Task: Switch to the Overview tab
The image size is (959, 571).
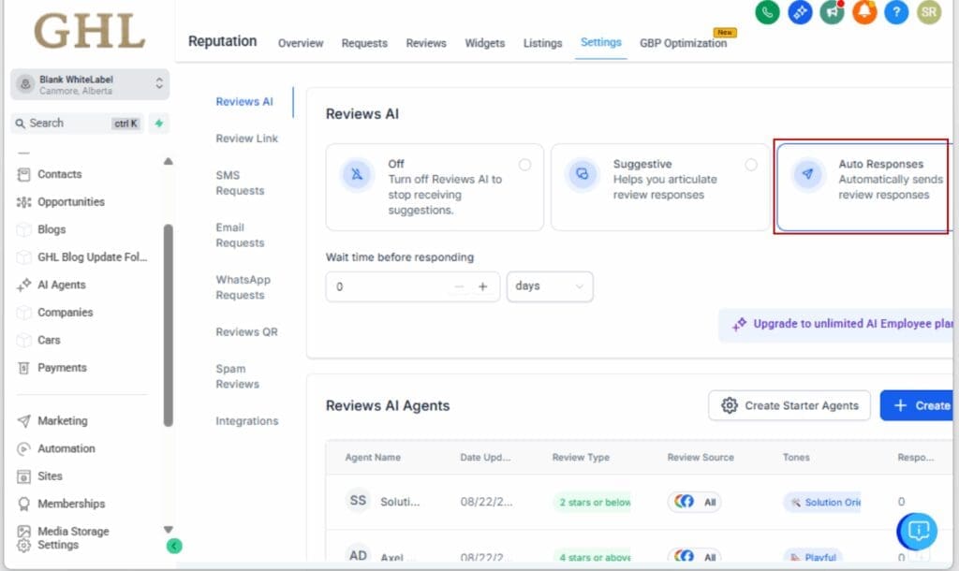Action: [x=300, y=43]
